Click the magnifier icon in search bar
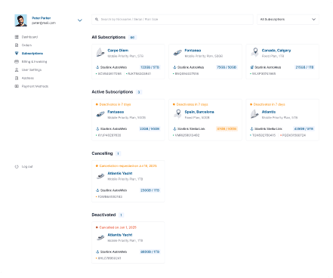 97,20
